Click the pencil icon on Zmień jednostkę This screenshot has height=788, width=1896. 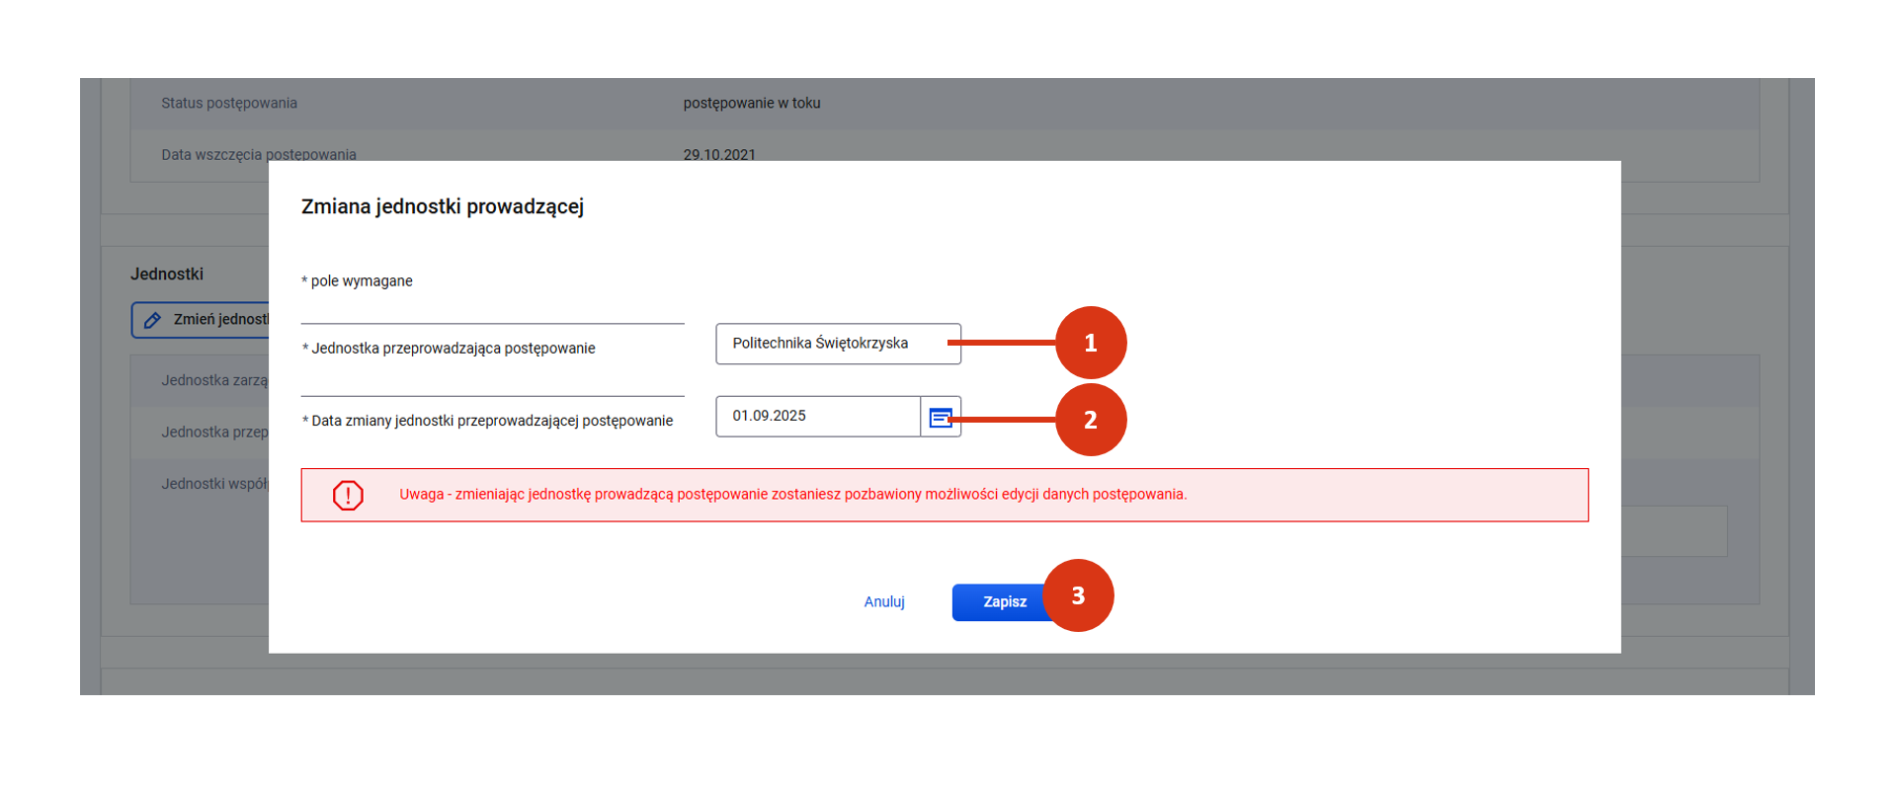point(152,320)
